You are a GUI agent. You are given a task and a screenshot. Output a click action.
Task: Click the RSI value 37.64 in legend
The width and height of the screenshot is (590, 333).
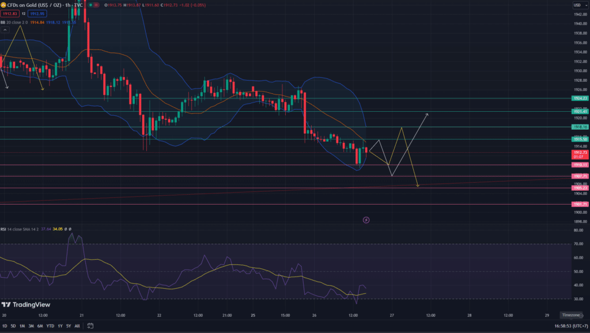click(x=46, y=229)
